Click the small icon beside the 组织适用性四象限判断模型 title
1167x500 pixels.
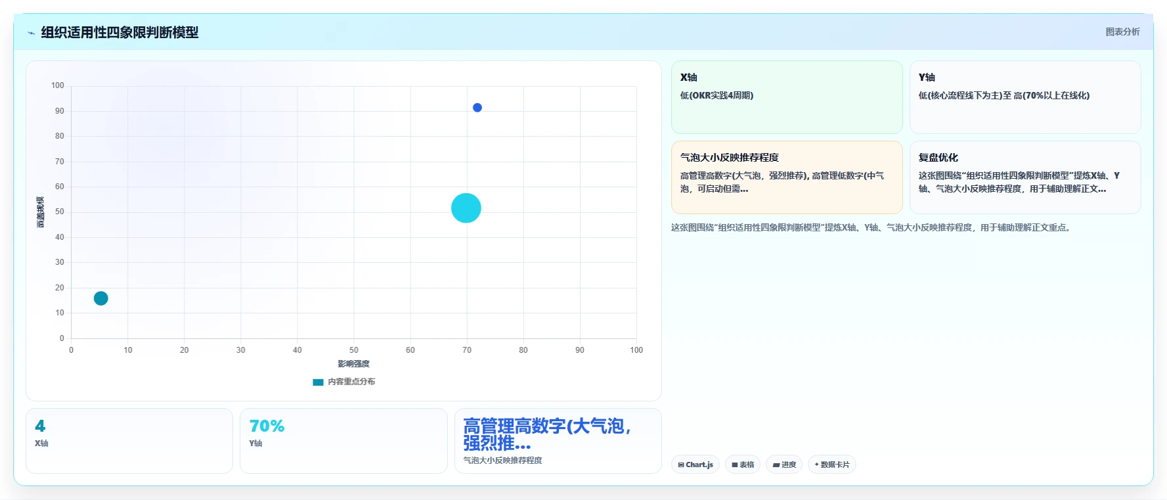click(31, 33)
